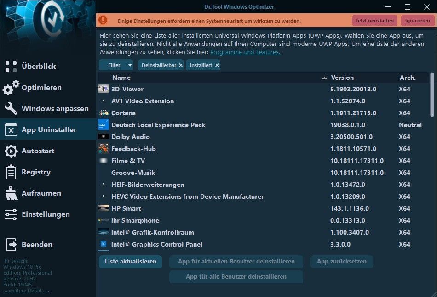Click the Autostart gear icon
This screenshot has width=437, height=297.
(11, 151)
